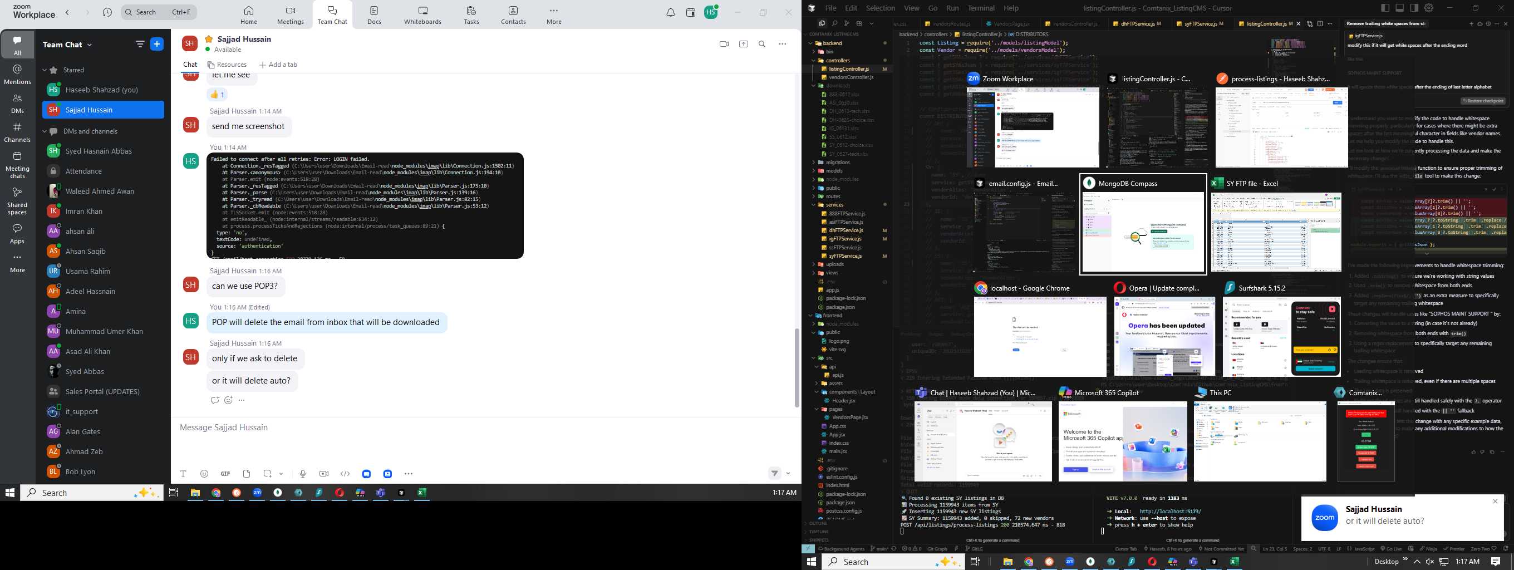Open Channels in the Zoom sidebar
The width and height of the screenshot is (1514, 570).
coord(17,132)
